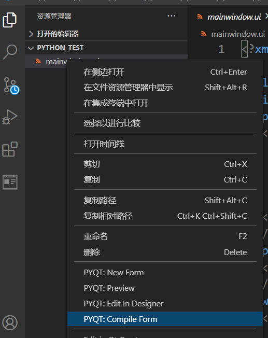Open the panel-layout icon below Extensions
Image resolution: width=268 pixels, height=338 pixels.
(10, 182)
